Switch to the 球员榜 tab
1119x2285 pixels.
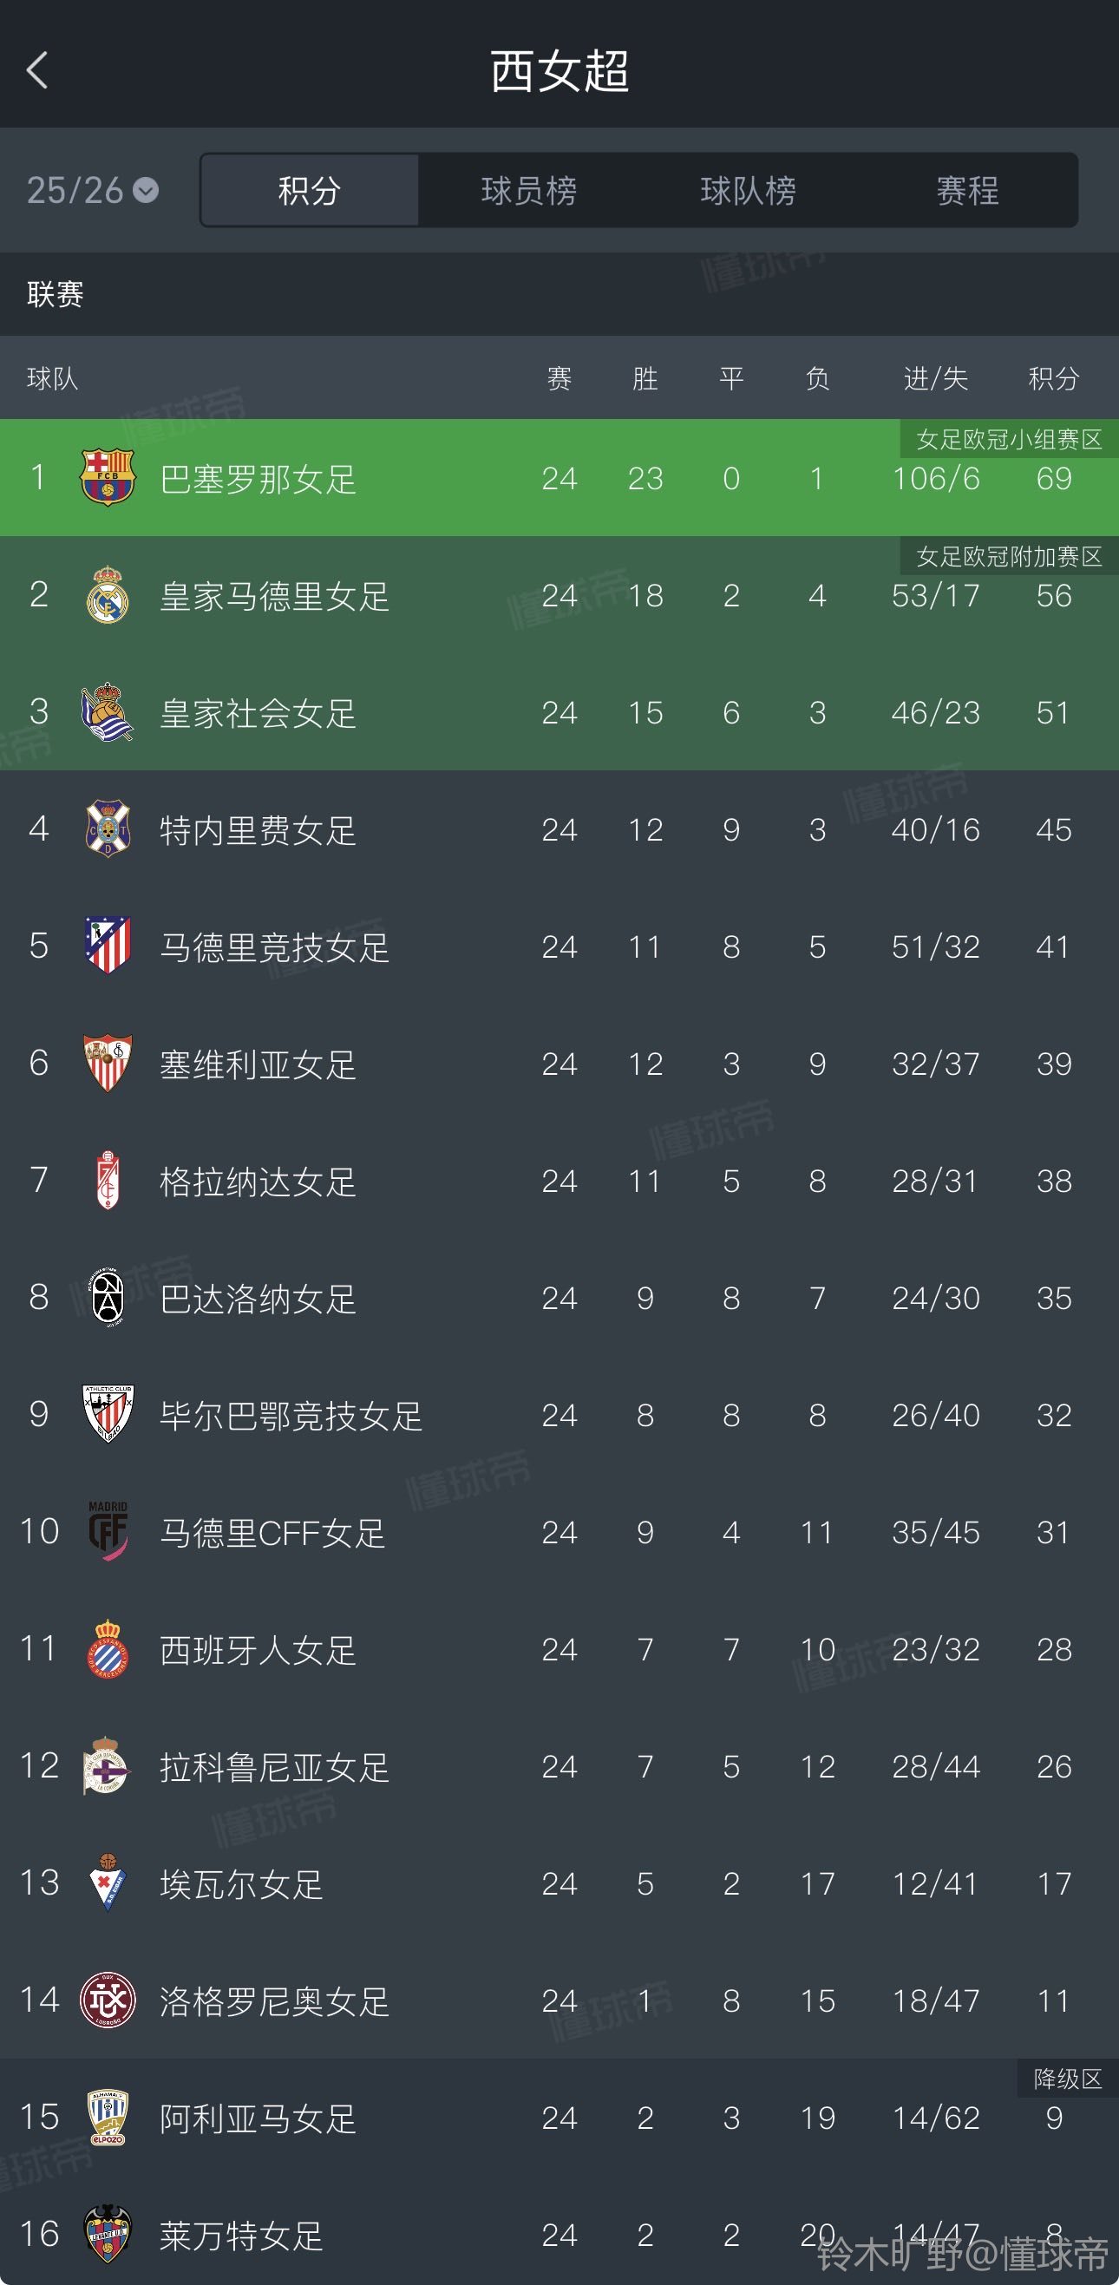click(x=528, y=190)
